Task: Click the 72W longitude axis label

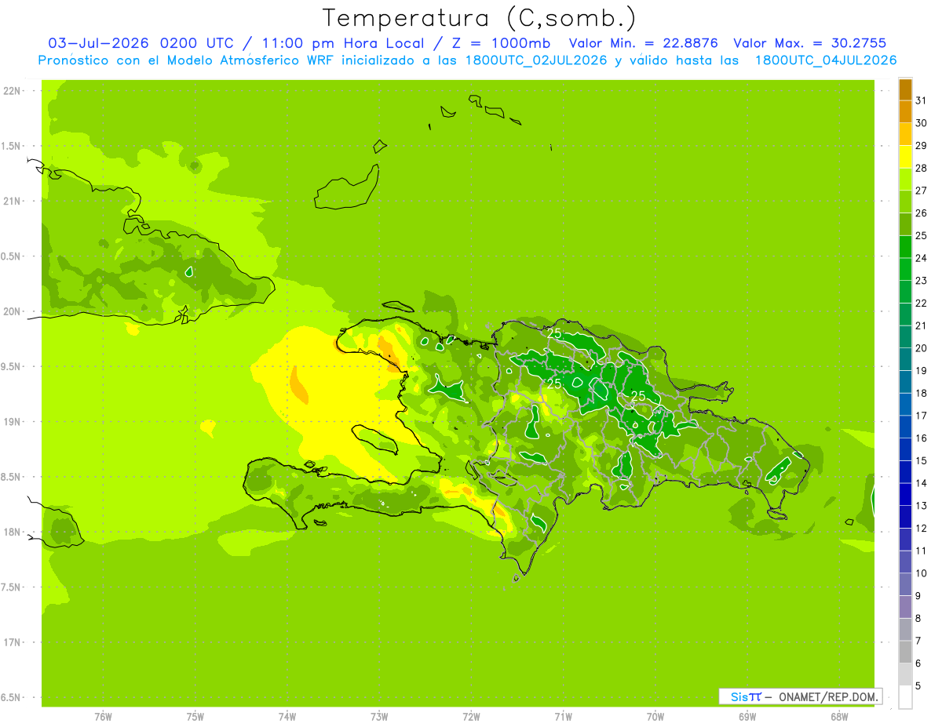Action: coord(471,717)
